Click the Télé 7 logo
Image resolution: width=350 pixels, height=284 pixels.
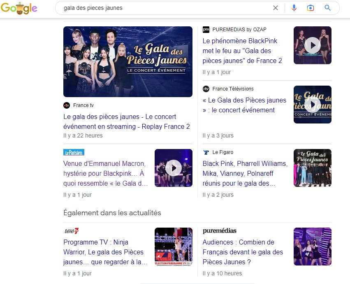pyautogui.click(x=72, y=231)
